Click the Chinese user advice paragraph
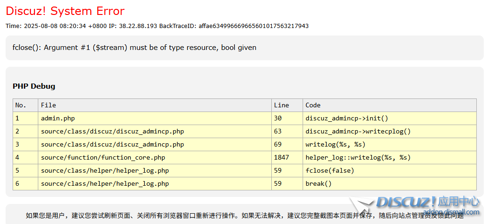Image resolution: width=488 pixels, height=224 pixels. (245, 215)
